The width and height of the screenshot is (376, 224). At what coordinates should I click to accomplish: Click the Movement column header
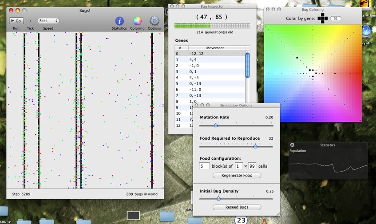(x=217, y=48)
